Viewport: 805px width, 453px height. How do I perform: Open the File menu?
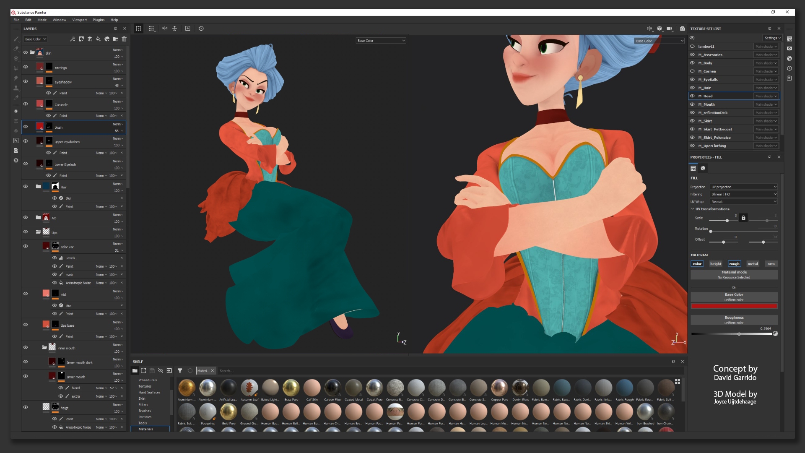click(x=16, y=20)
